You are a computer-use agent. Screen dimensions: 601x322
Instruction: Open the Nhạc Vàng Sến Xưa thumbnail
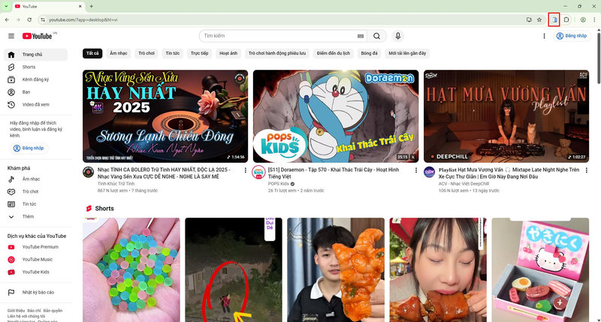(165, 116)
